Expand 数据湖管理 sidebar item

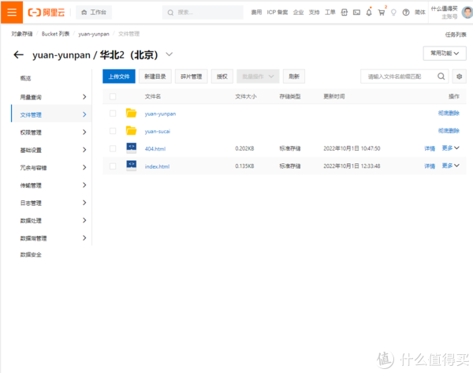tap(51, 238)
